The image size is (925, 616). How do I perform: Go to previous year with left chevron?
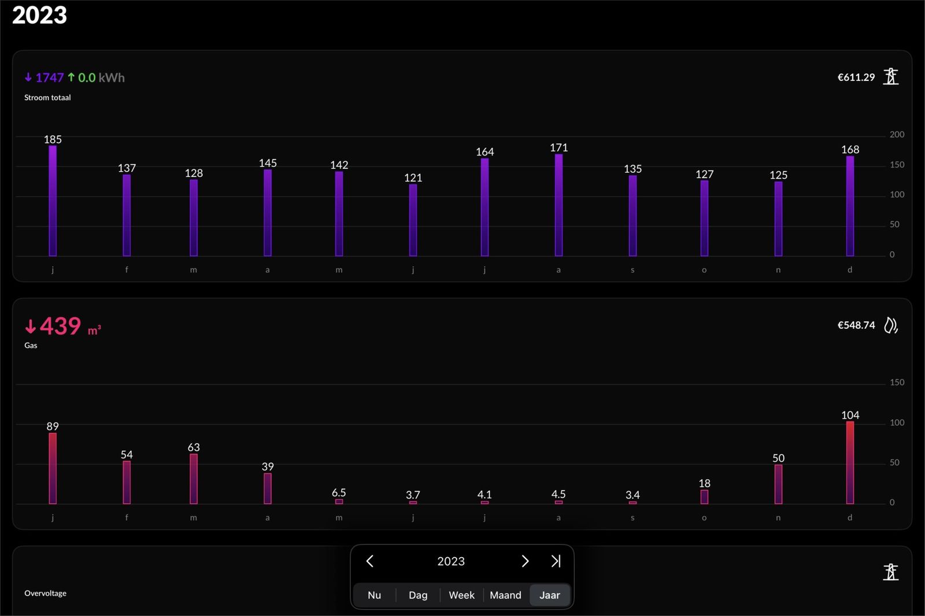pos(370,561)
